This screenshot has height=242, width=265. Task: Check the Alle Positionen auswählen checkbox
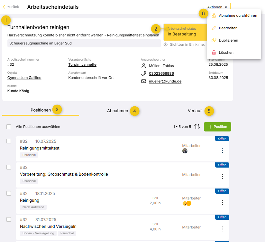click(x=9, y=127)
